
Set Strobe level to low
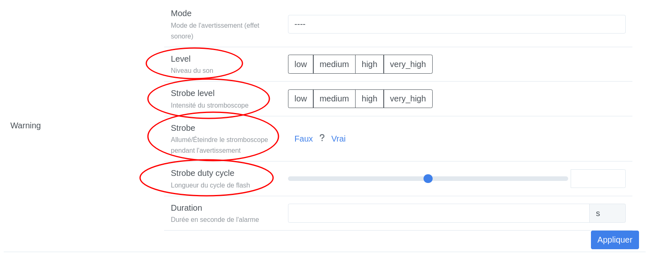(300, 99)
